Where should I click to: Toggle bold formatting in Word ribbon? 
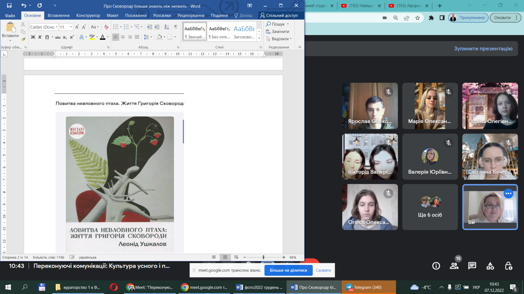[33, 37]
